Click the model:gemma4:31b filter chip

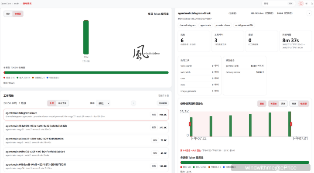click(244, 25)
